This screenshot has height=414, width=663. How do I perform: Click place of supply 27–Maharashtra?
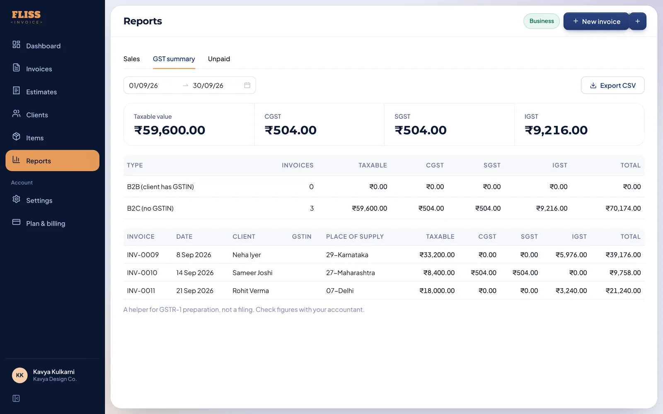click(x=350, y=273)
